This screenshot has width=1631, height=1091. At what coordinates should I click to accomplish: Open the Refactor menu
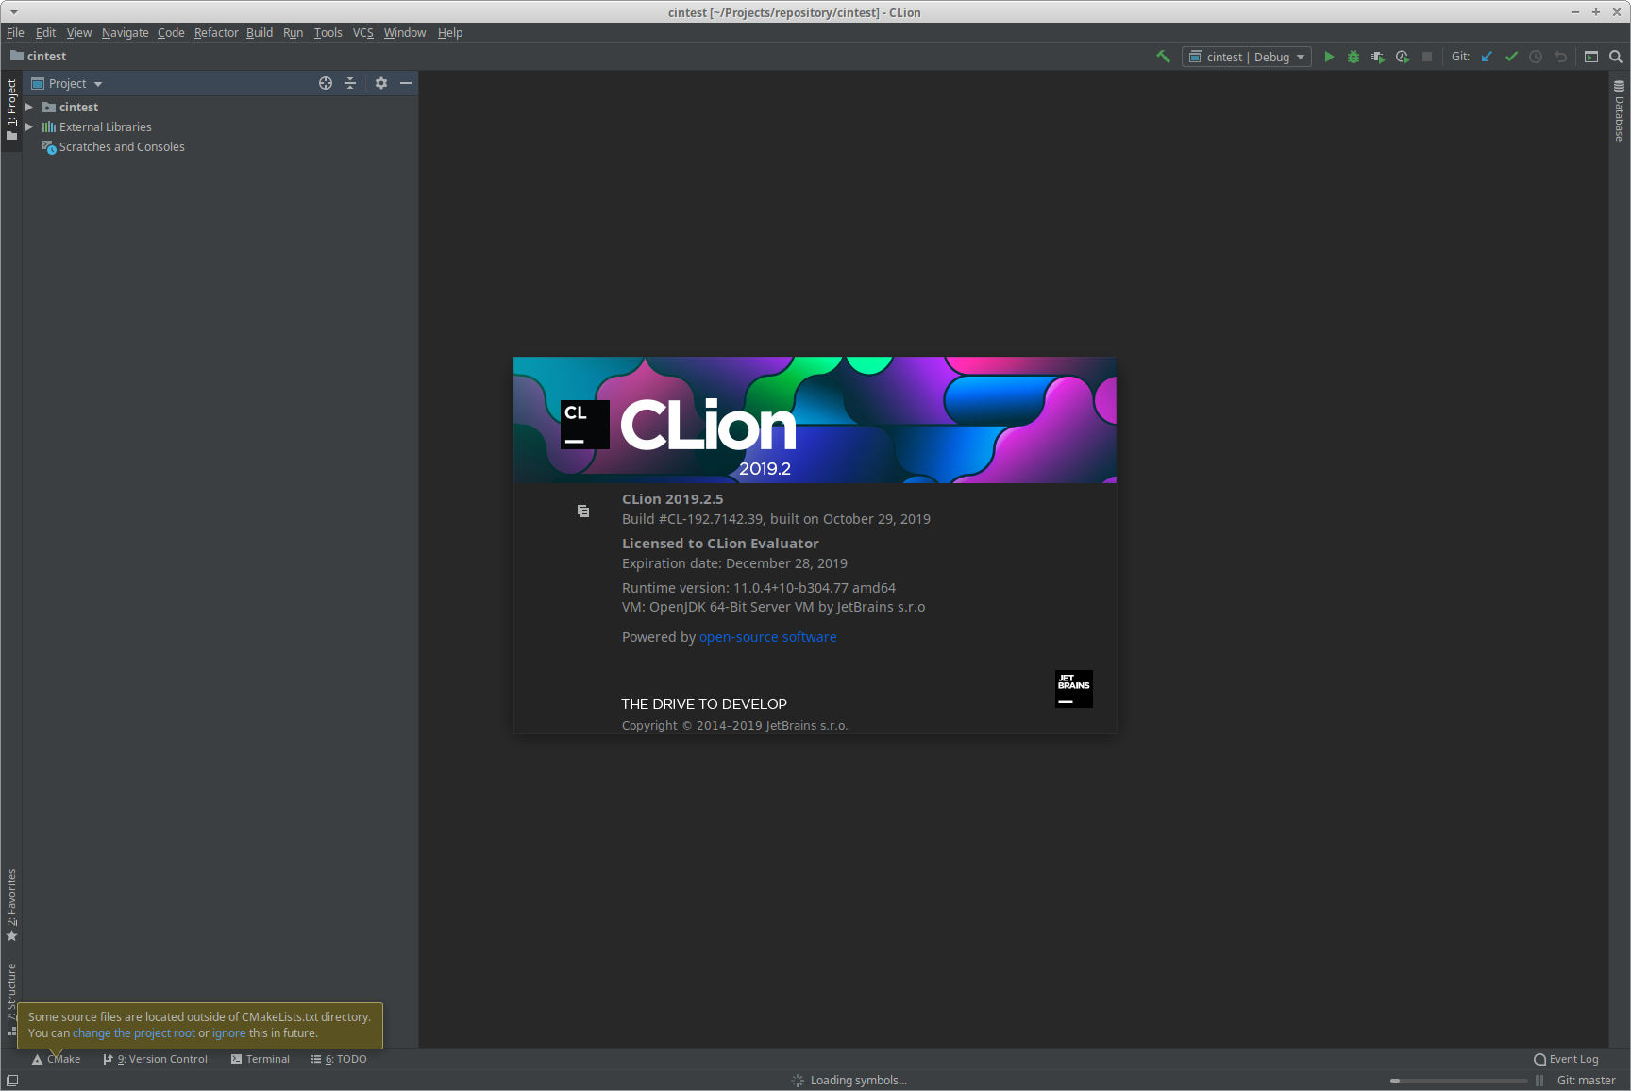point(216,33)
